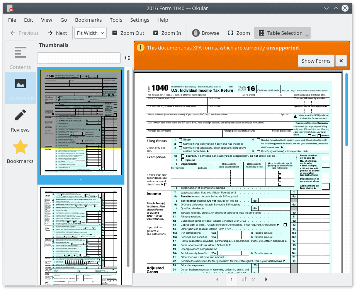This screenshot has height=291, width=357.
Task: Expand Table Selection tool dropdown arrow
Action: click(x=307, y=35)
